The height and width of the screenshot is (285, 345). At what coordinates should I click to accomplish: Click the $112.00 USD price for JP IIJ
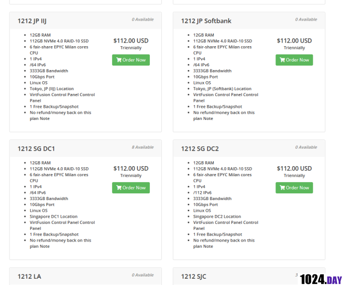click(x=131, y=40)
